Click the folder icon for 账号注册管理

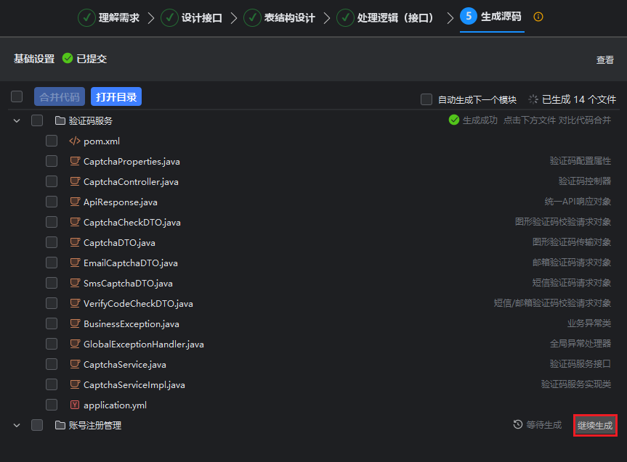60,425
